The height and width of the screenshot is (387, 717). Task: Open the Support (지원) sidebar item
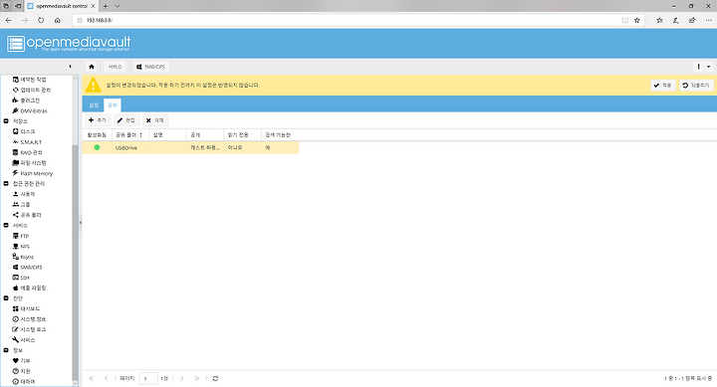pyautogui.click(x=21, y=371)
